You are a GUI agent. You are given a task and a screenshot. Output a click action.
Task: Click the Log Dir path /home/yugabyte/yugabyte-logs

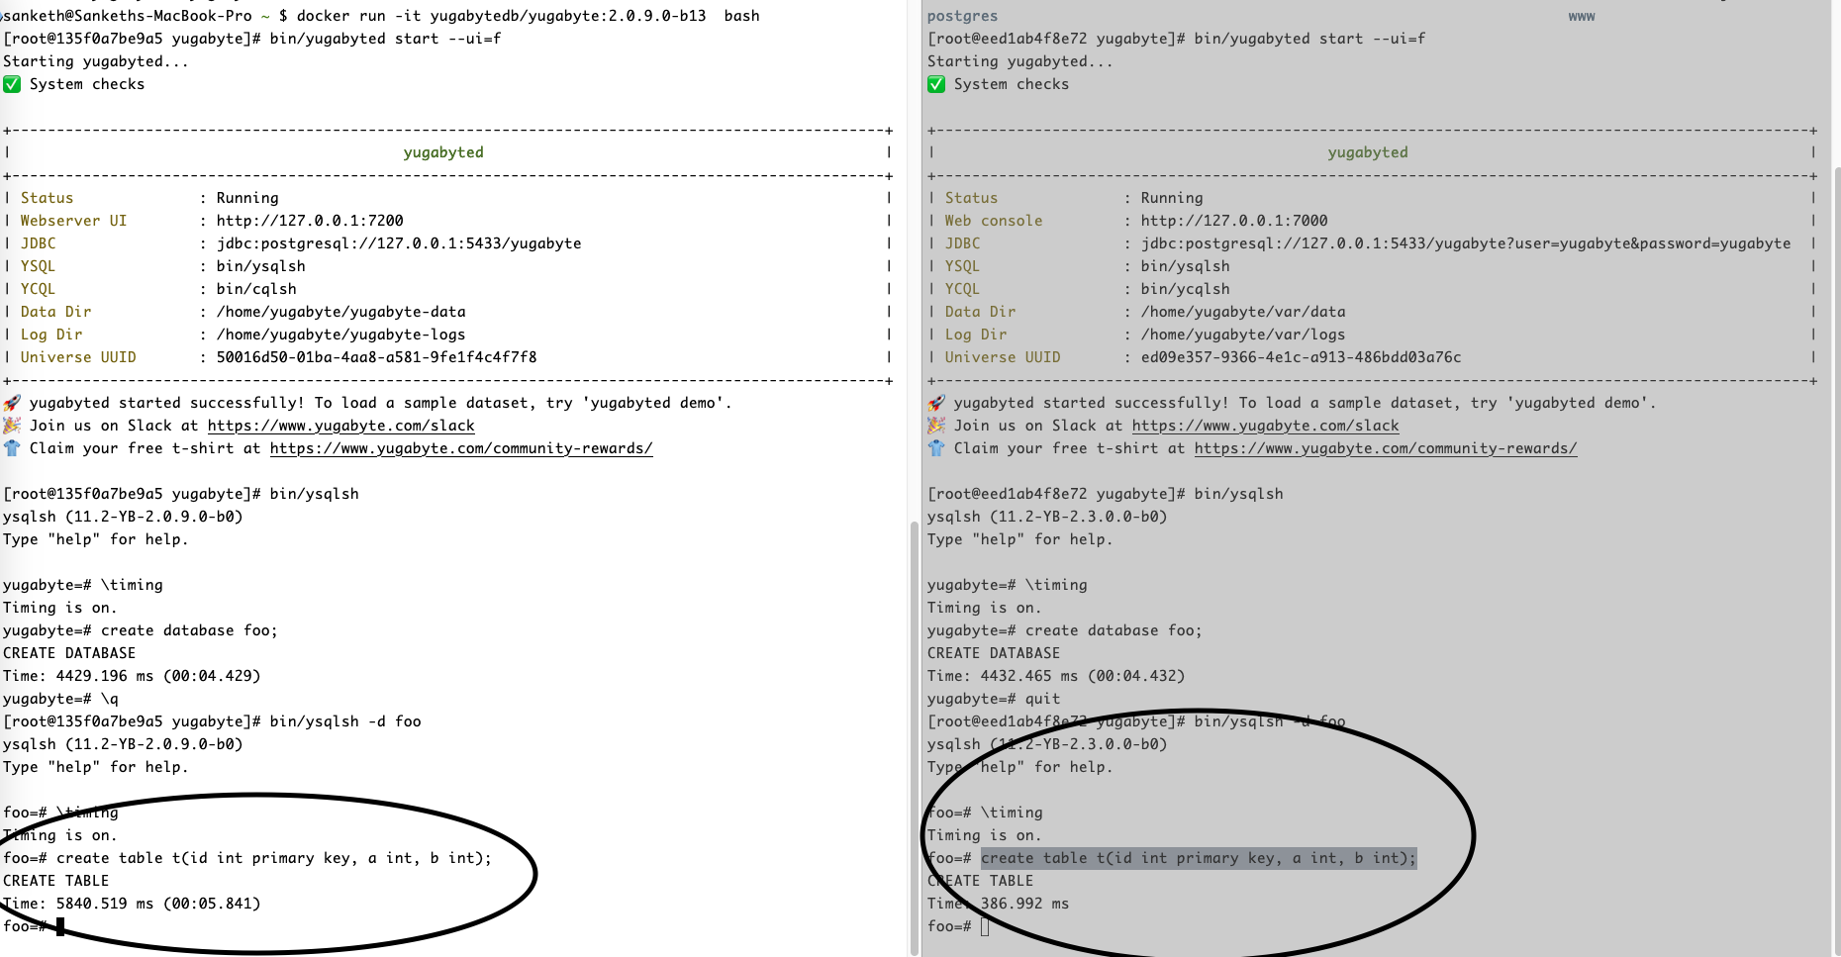coord(341,335)
